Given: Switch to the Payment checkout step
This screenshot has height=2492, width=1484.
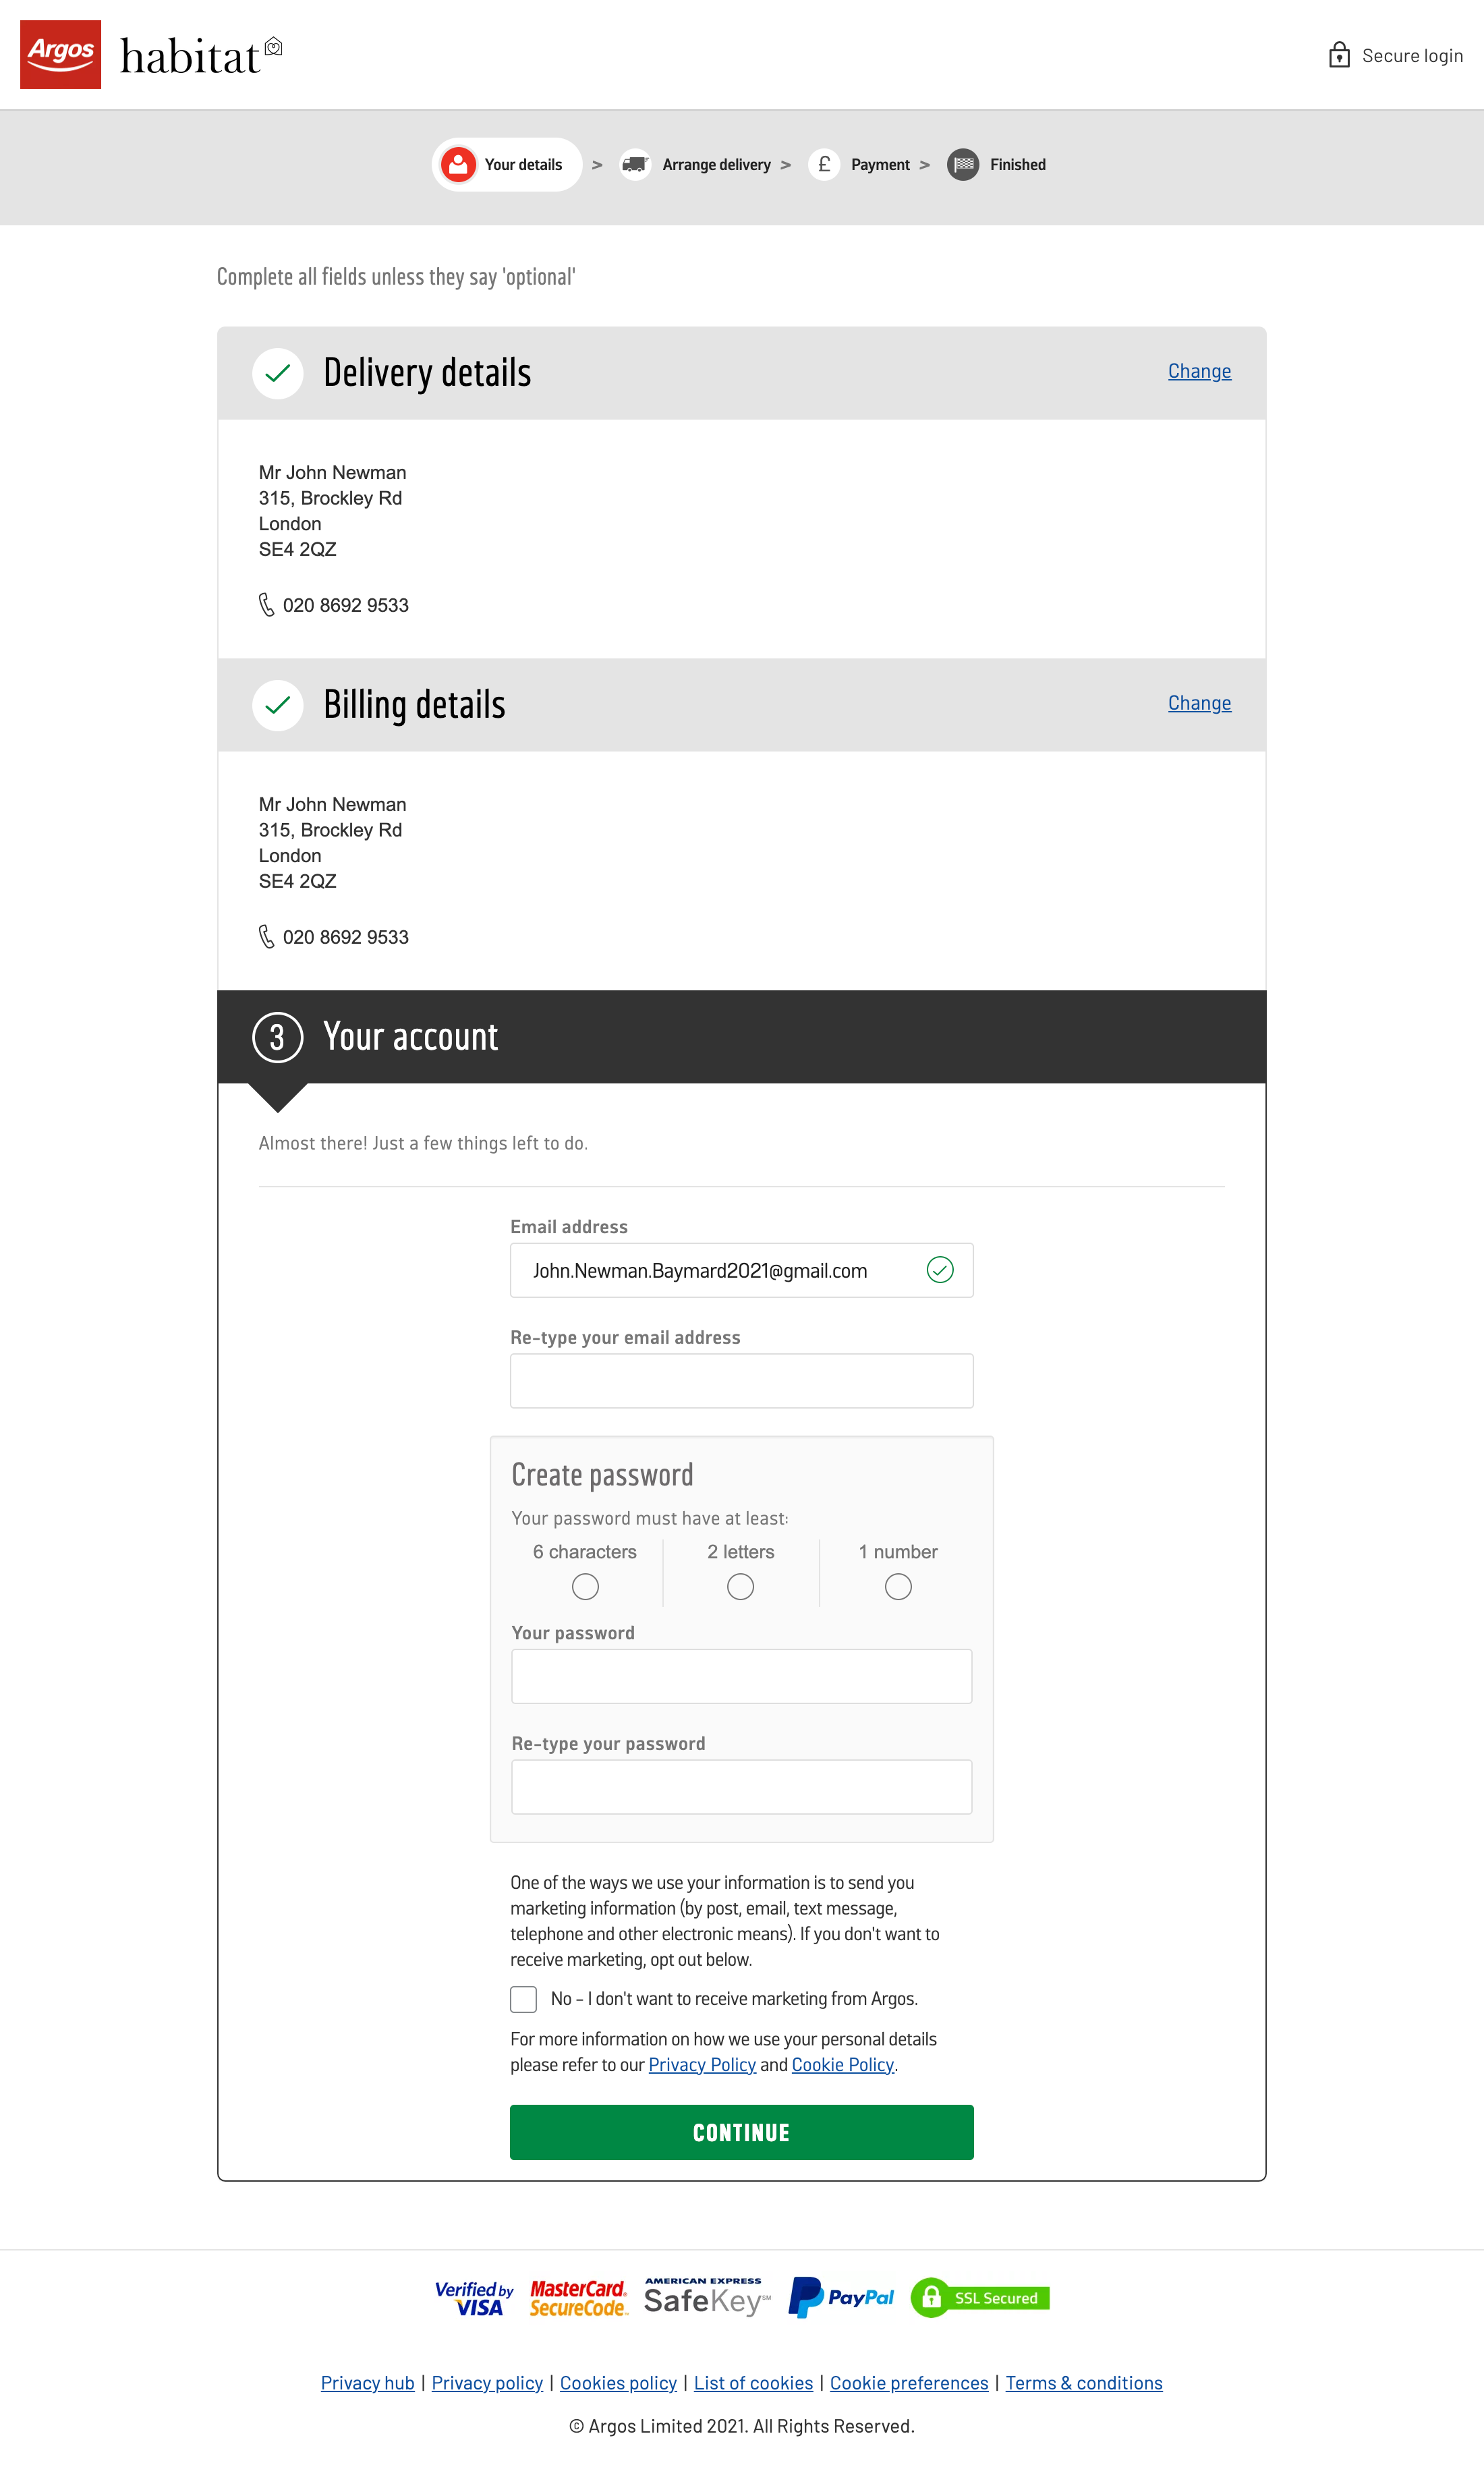Looking at the screenshot, I should coord(878,164).
